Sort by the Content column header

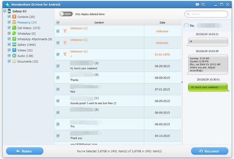tap(99, 23)
